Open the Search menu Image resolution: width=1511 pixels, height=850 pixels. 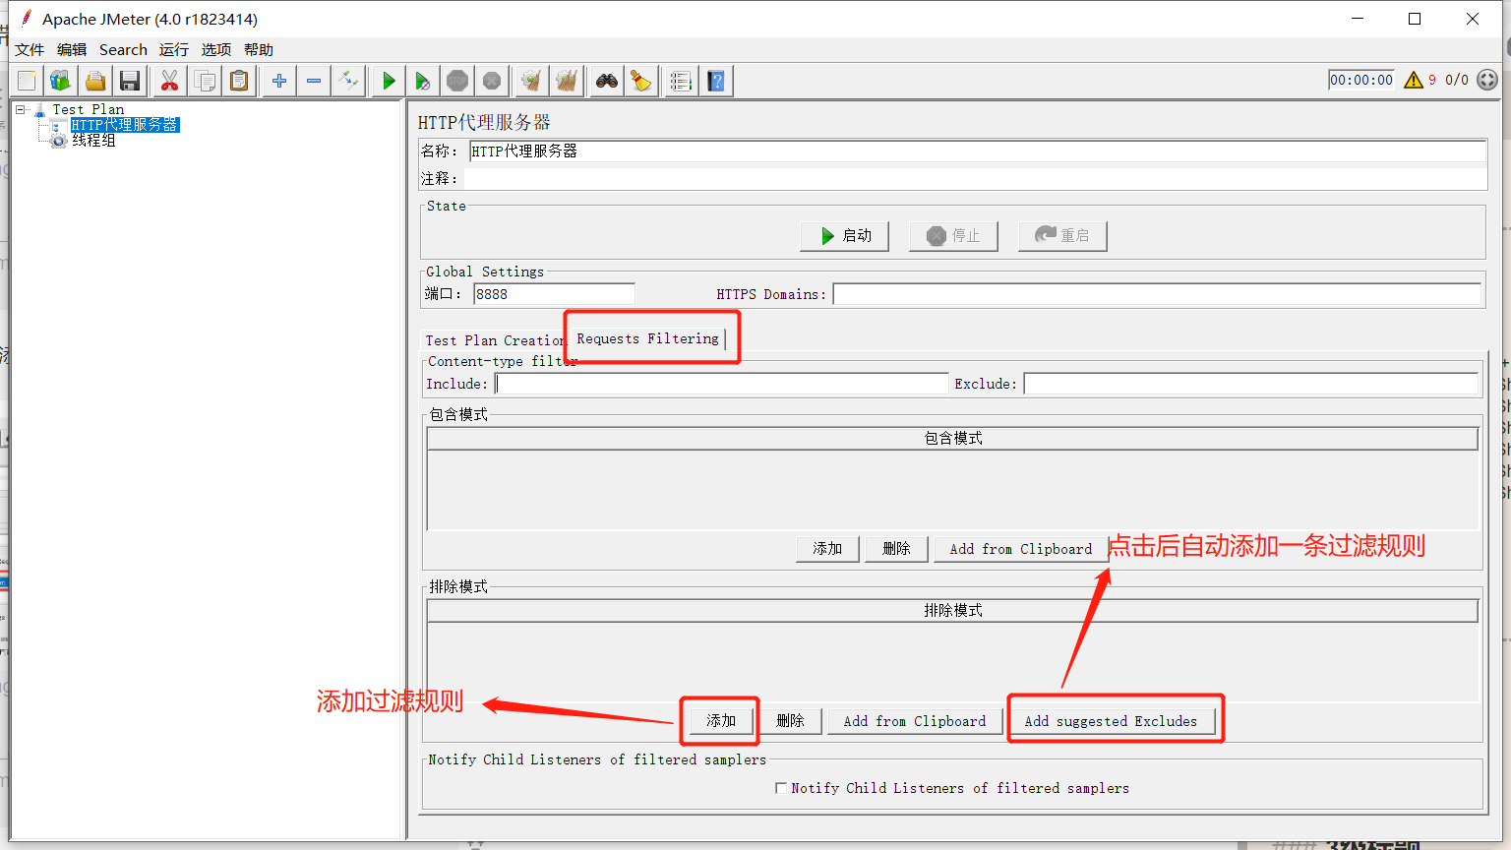click(x=123, y=49)
